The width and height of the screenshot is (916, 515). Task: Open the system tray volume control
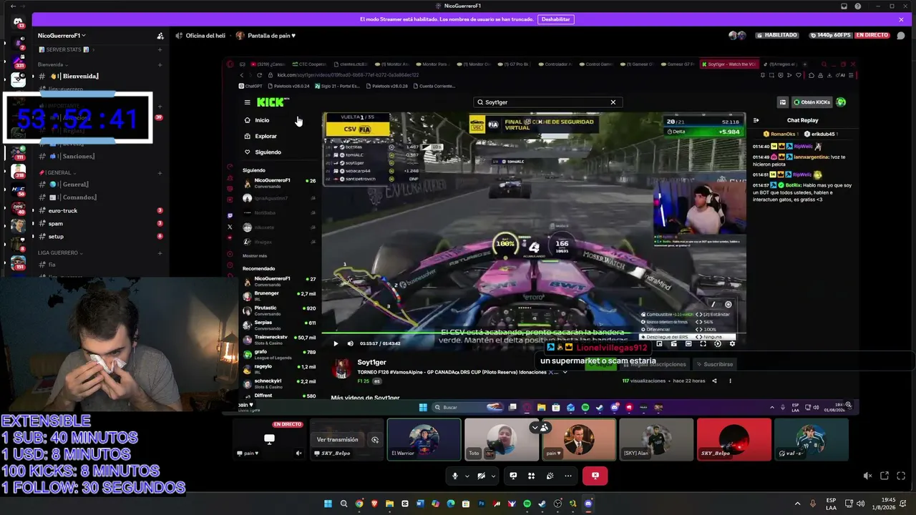click(x=859, y=504)
